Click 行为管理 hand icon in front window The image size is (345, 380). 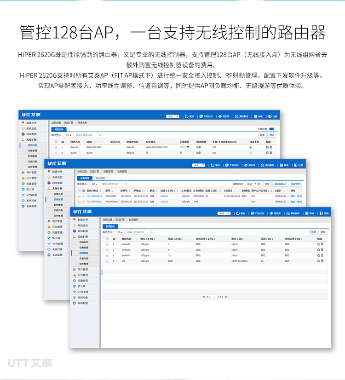(x=75, y=275)
